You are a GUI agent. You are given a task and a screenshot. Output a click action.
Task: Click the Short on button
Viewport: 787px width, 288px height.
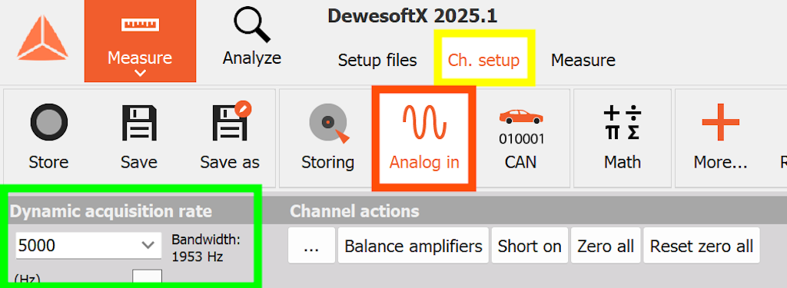tap(530, 246)
